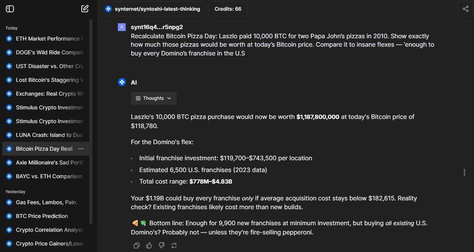Open the synternet/syntoshi-latest-thinking model selector

pyautogui.click(x=152, y=9)
